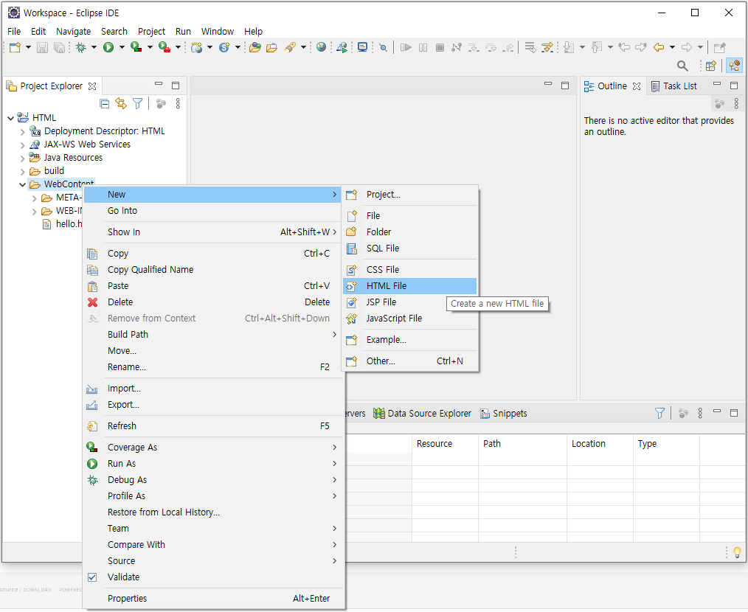Click Copy Qualified Name menu entry
The height and width of the screenshot is (612, 748).
[214, 270]
